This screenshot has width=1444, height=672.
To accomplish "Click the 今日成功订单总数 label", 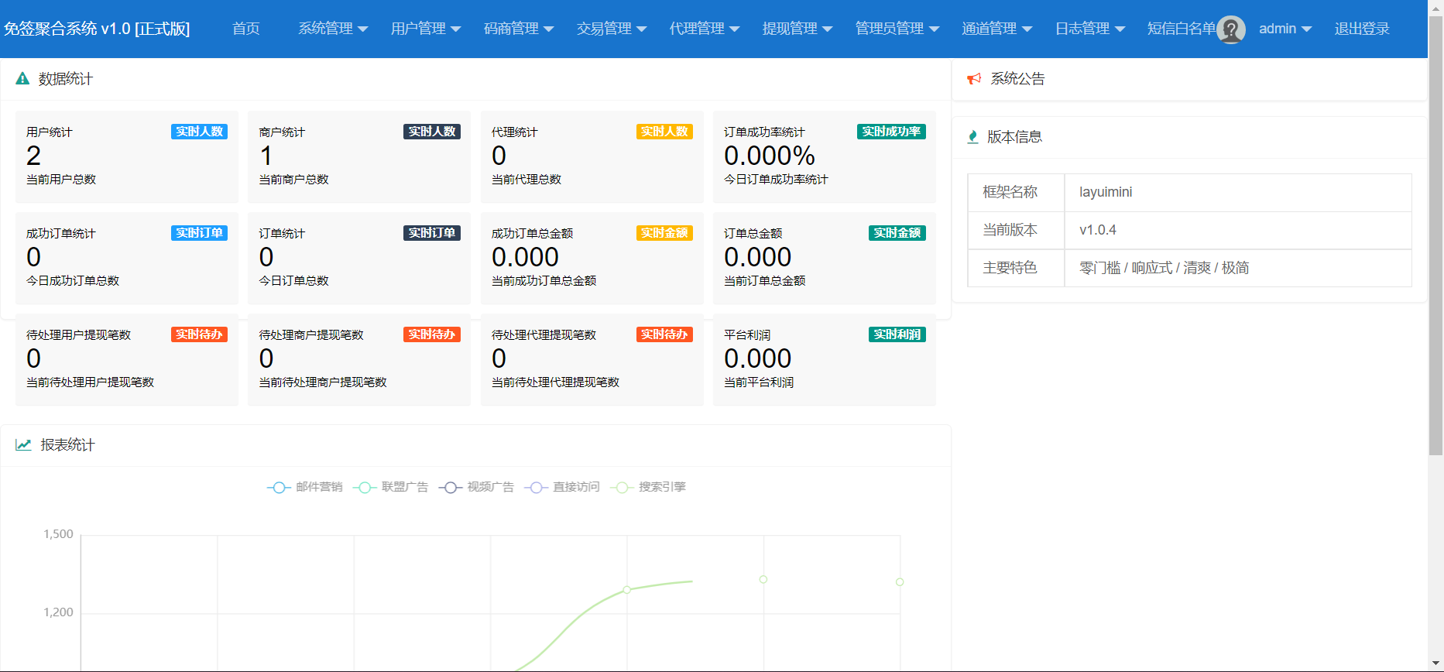I will point(73,281).
